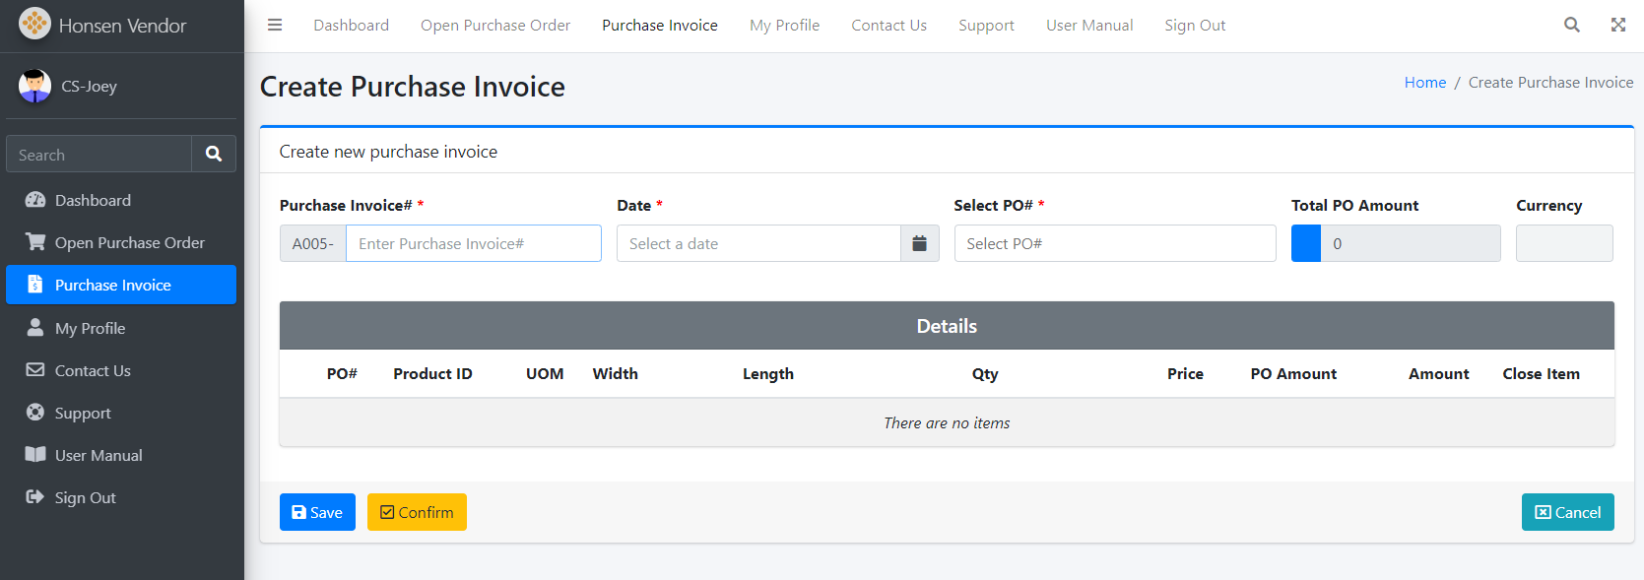
Task: Open the Select a date picker field
Action: [x=758, y=243]
